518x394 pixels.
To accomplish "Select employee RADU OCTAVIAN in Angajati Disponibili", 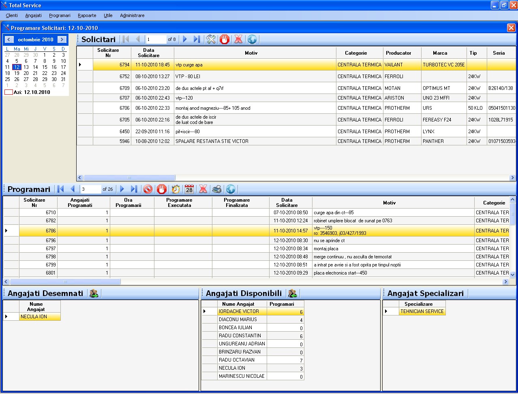I will tap(253, 360).
